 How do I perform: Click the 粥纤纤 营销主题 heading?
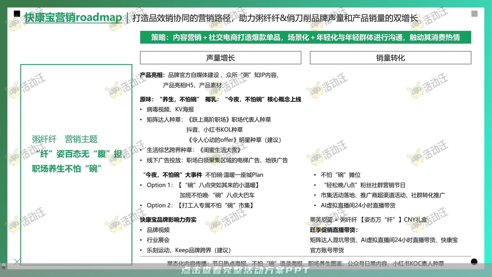coord(65,139)
